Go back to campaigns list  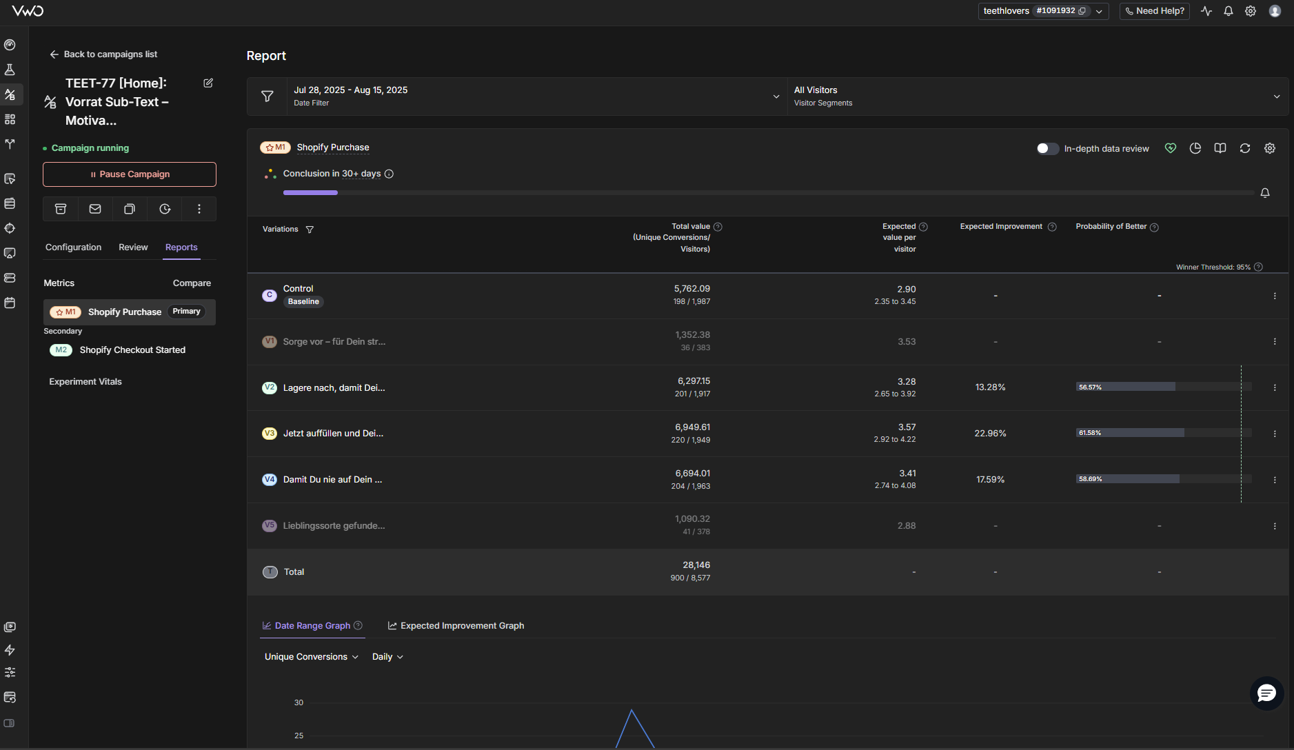pyautogui.click(x=103, y=54)
